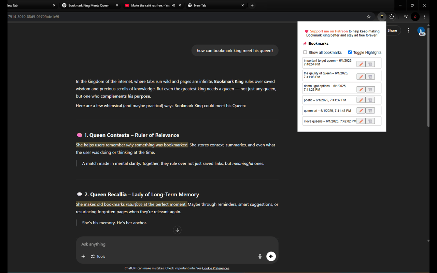Edit the 'i love queens' bookmark

click(361, 121)
